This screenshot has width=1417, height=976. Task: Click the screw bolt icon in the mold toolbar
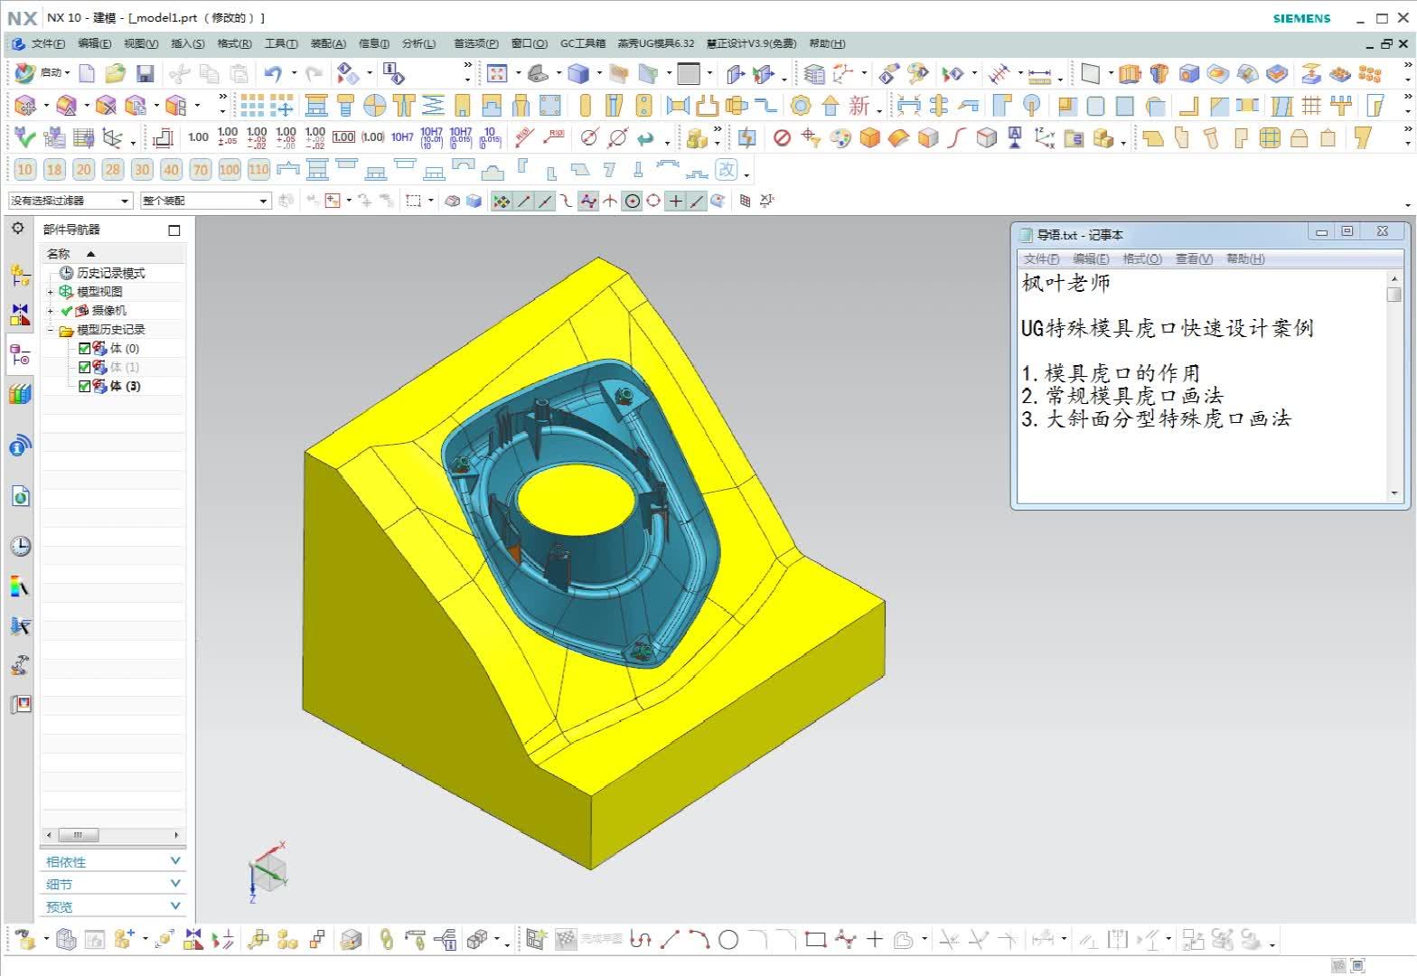pyautogui.click(x=345, y=106)
